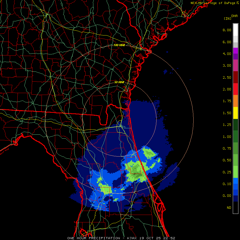Click the 19 OCT 25 date text

[151, 238]
